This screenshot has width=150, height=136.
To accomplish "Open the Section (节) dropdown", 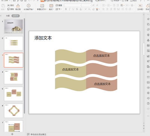I will pos(58,9).
